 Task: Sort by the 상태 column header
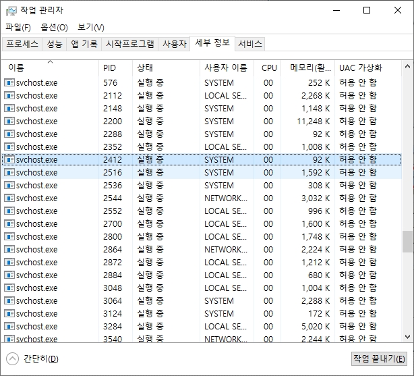pos(166,68)
